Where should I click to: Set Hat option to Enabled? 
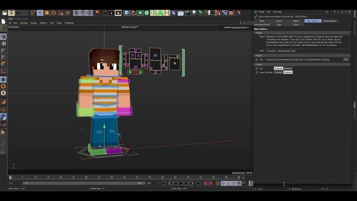[x=278, y=68]
